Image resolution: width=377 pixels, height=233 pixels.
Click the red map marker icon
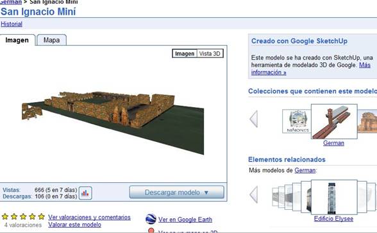[151, 230]
